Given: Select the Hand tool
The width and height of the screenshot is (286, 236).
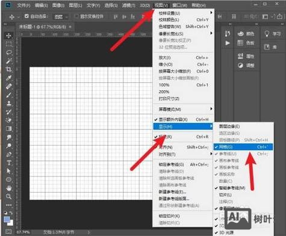Looking at the screenshot, I should click(x=8, y=188).
